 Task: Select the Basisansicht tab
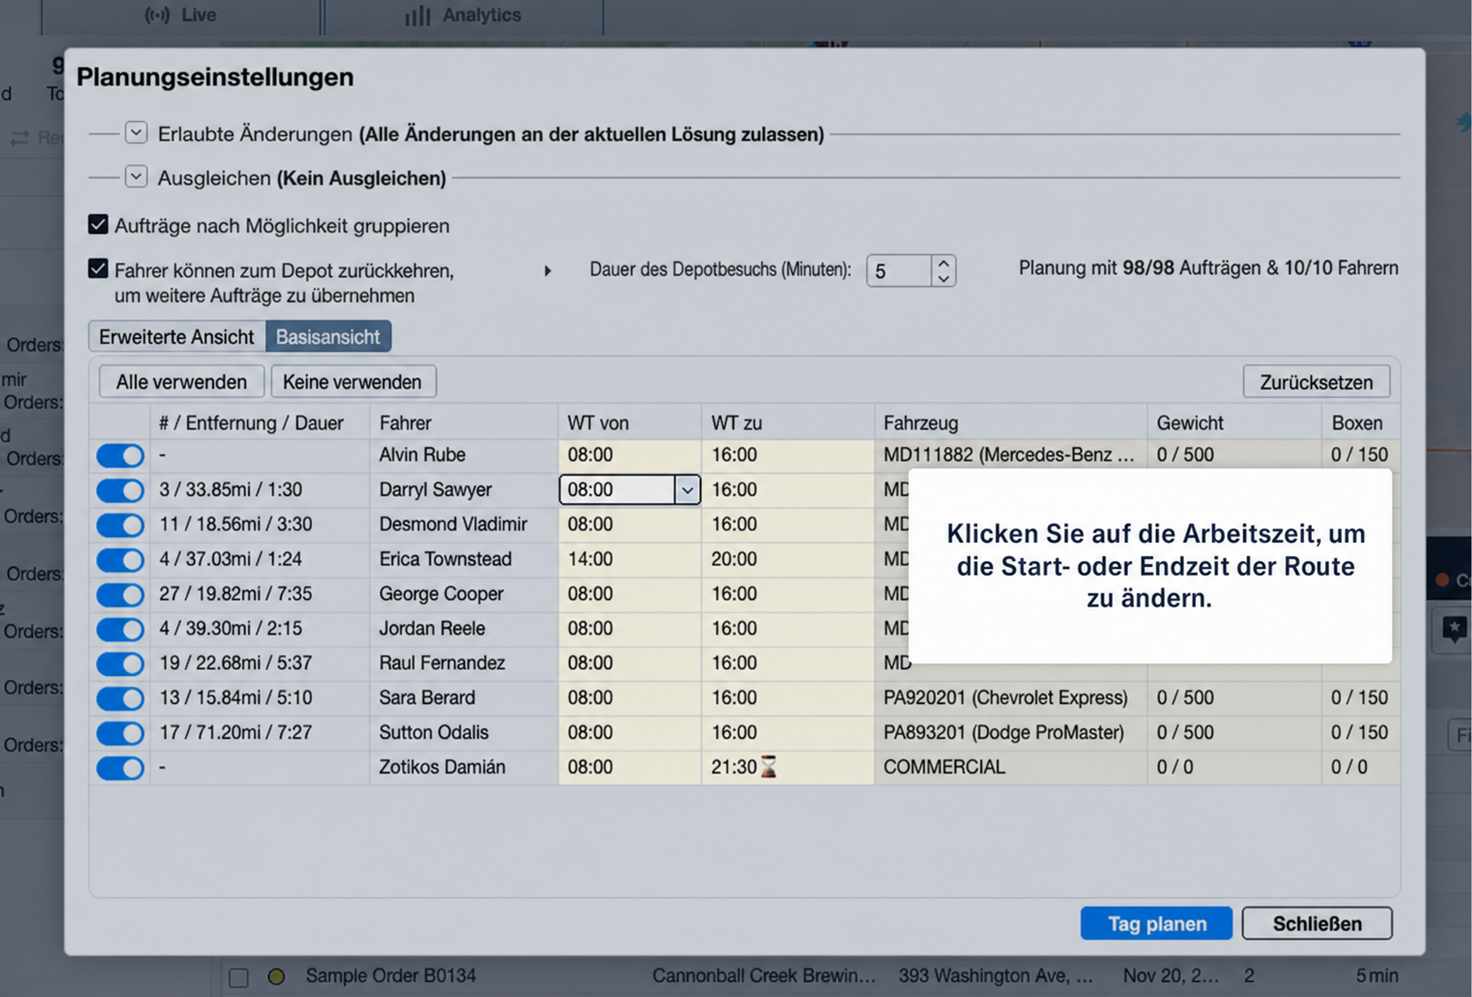tap(328, 337)
